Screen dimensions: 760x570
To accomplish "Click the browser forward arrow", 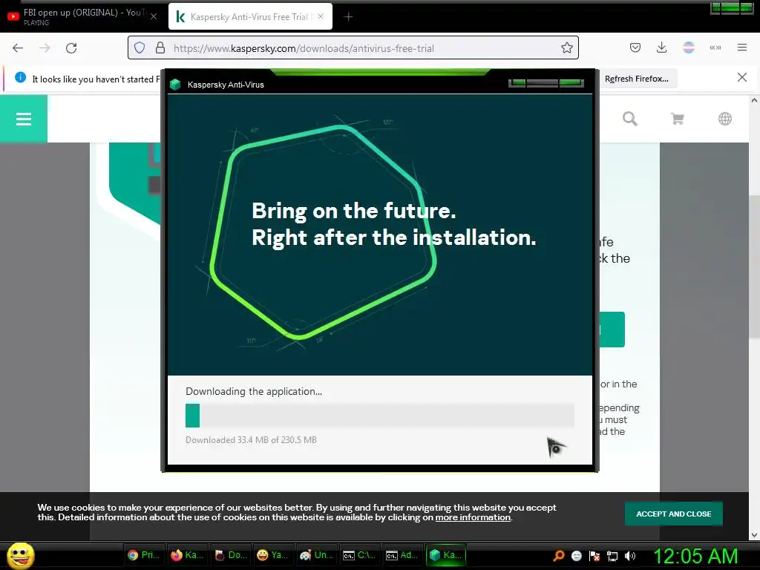I will point(45,48).
